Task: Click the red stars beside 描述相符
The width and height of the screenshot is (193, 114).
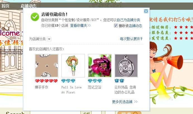Action: pos(184,27)
